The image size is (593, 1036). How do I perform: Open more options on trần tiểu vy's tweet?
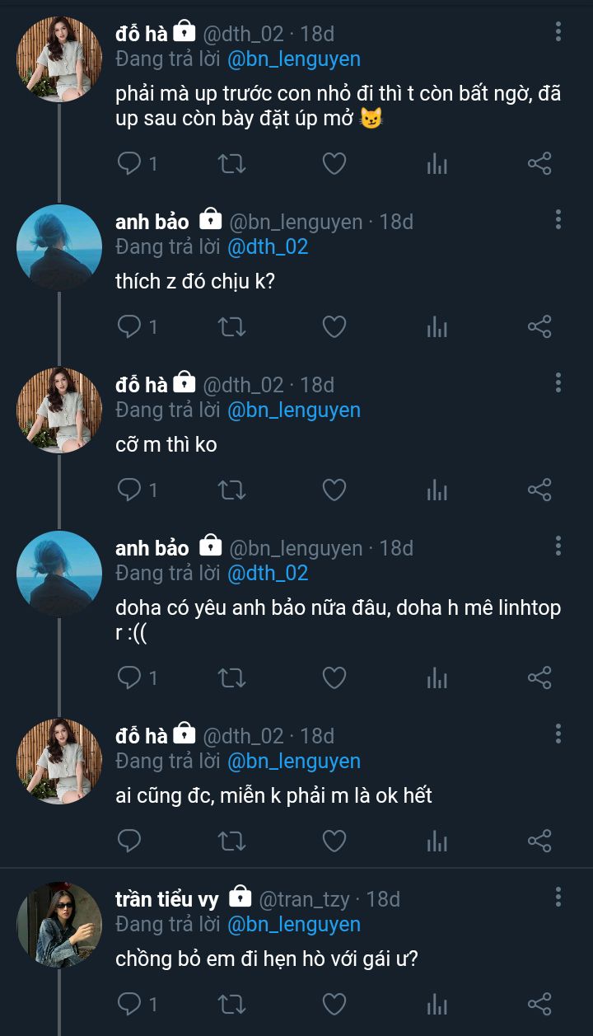click(x=558, y=897)
